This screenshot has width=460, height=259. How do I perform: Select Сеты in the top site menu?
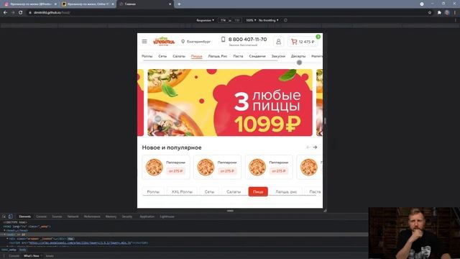tap(162, 56)
